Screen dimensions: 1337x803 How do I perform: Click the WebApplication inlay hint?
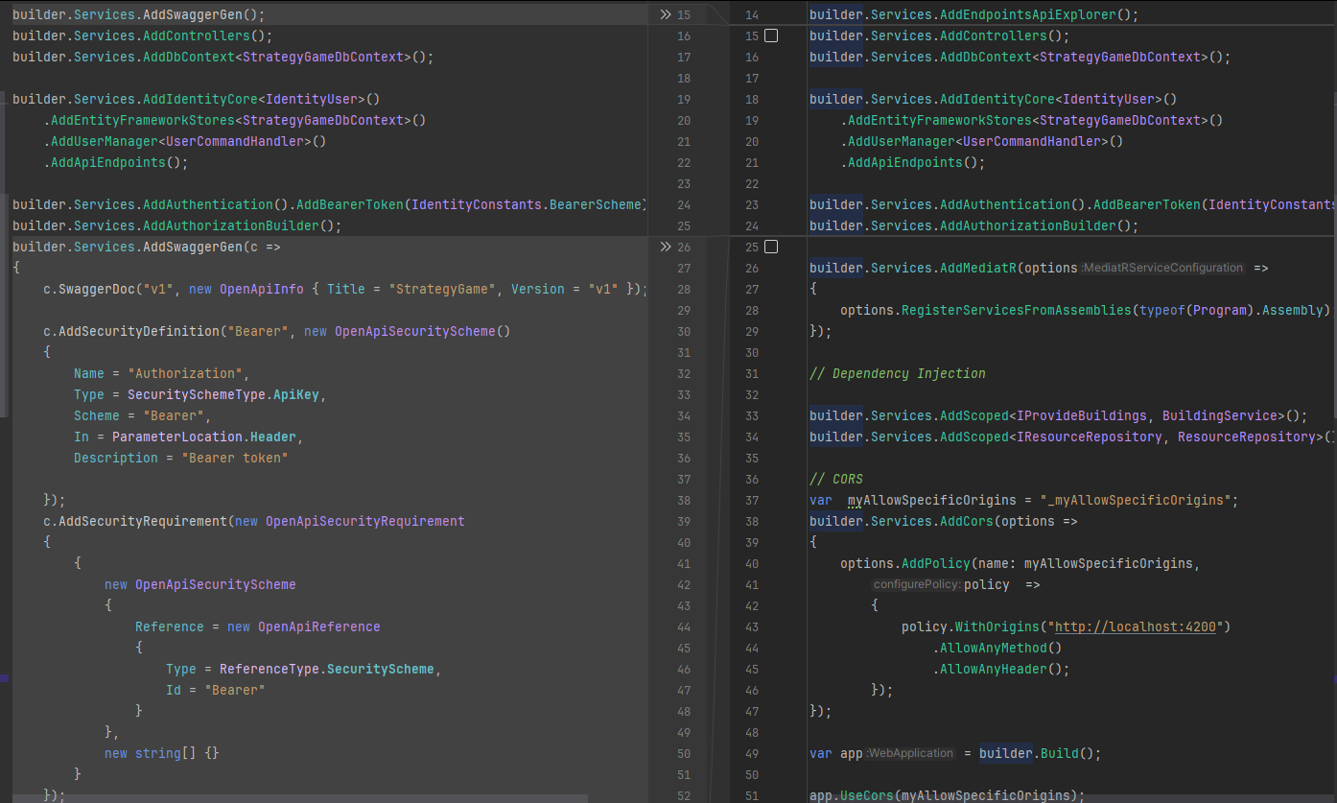(910, 753)
